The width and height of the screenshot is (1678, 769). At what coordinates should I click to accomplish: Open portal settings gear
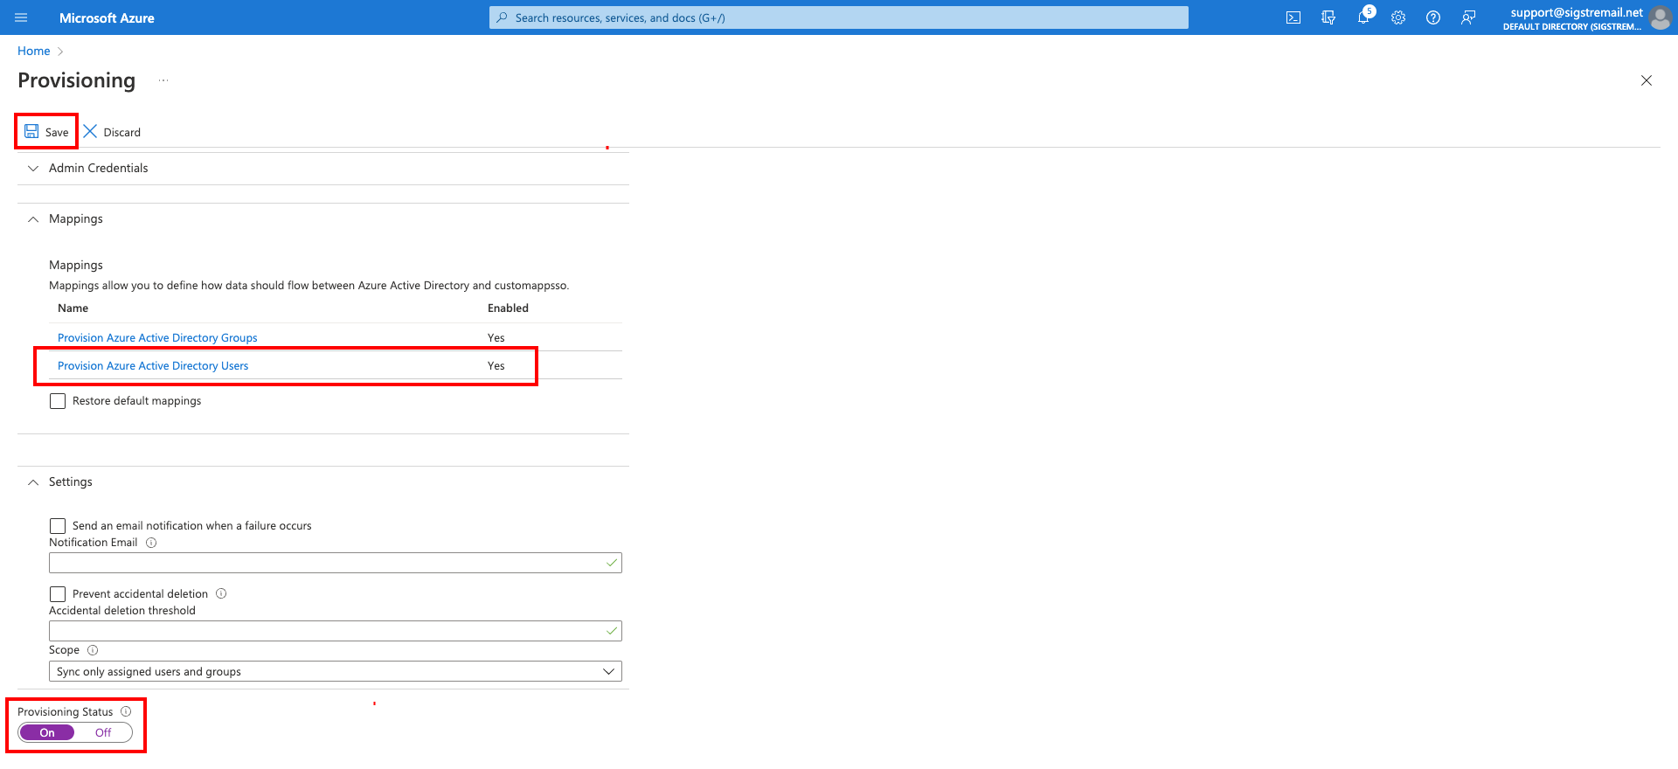click(1398, 17)
